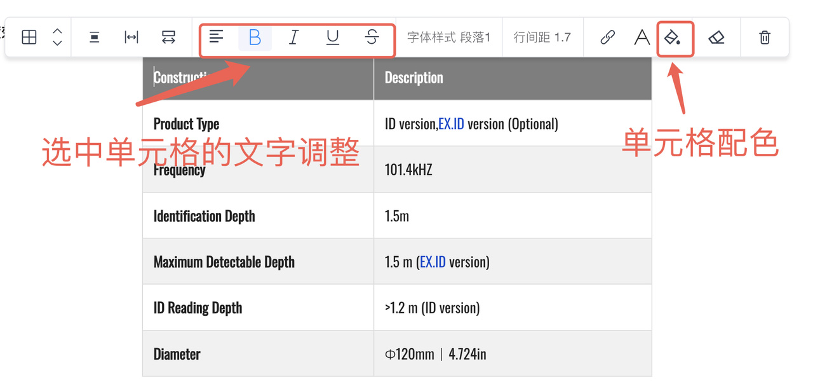Open the text alignment option
813x382 pixels.
pyautogui.click(x=216, y=37)
